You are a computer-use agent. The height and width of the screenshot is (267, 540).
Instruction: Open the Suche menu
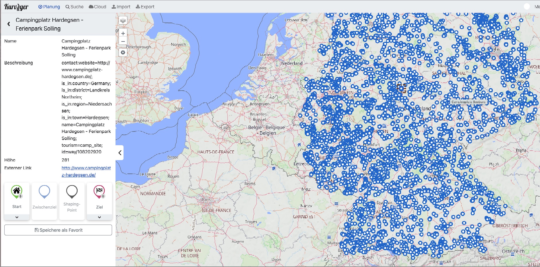click(75, 7)
